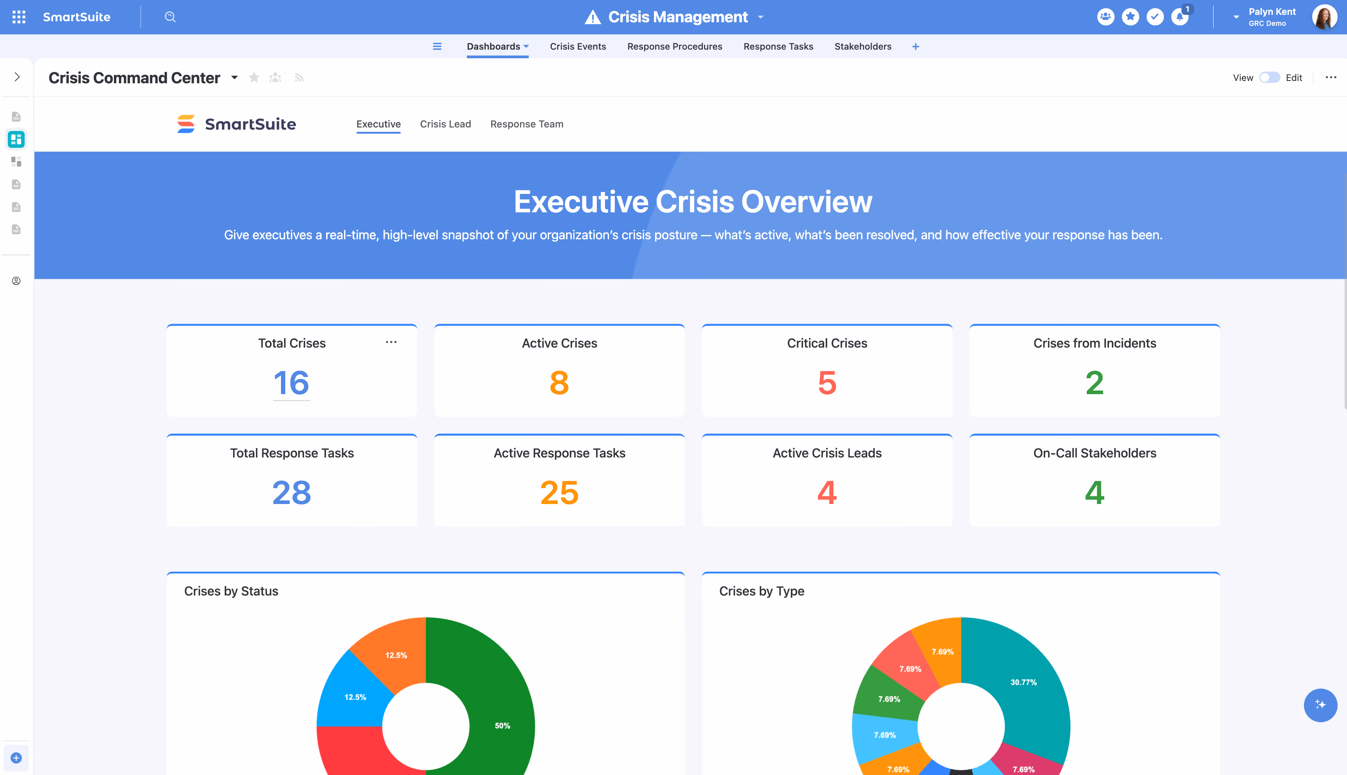Click Palyn Kent's profile avatar
Viewport: 1347px width, 775px height.
[1324, 17]
